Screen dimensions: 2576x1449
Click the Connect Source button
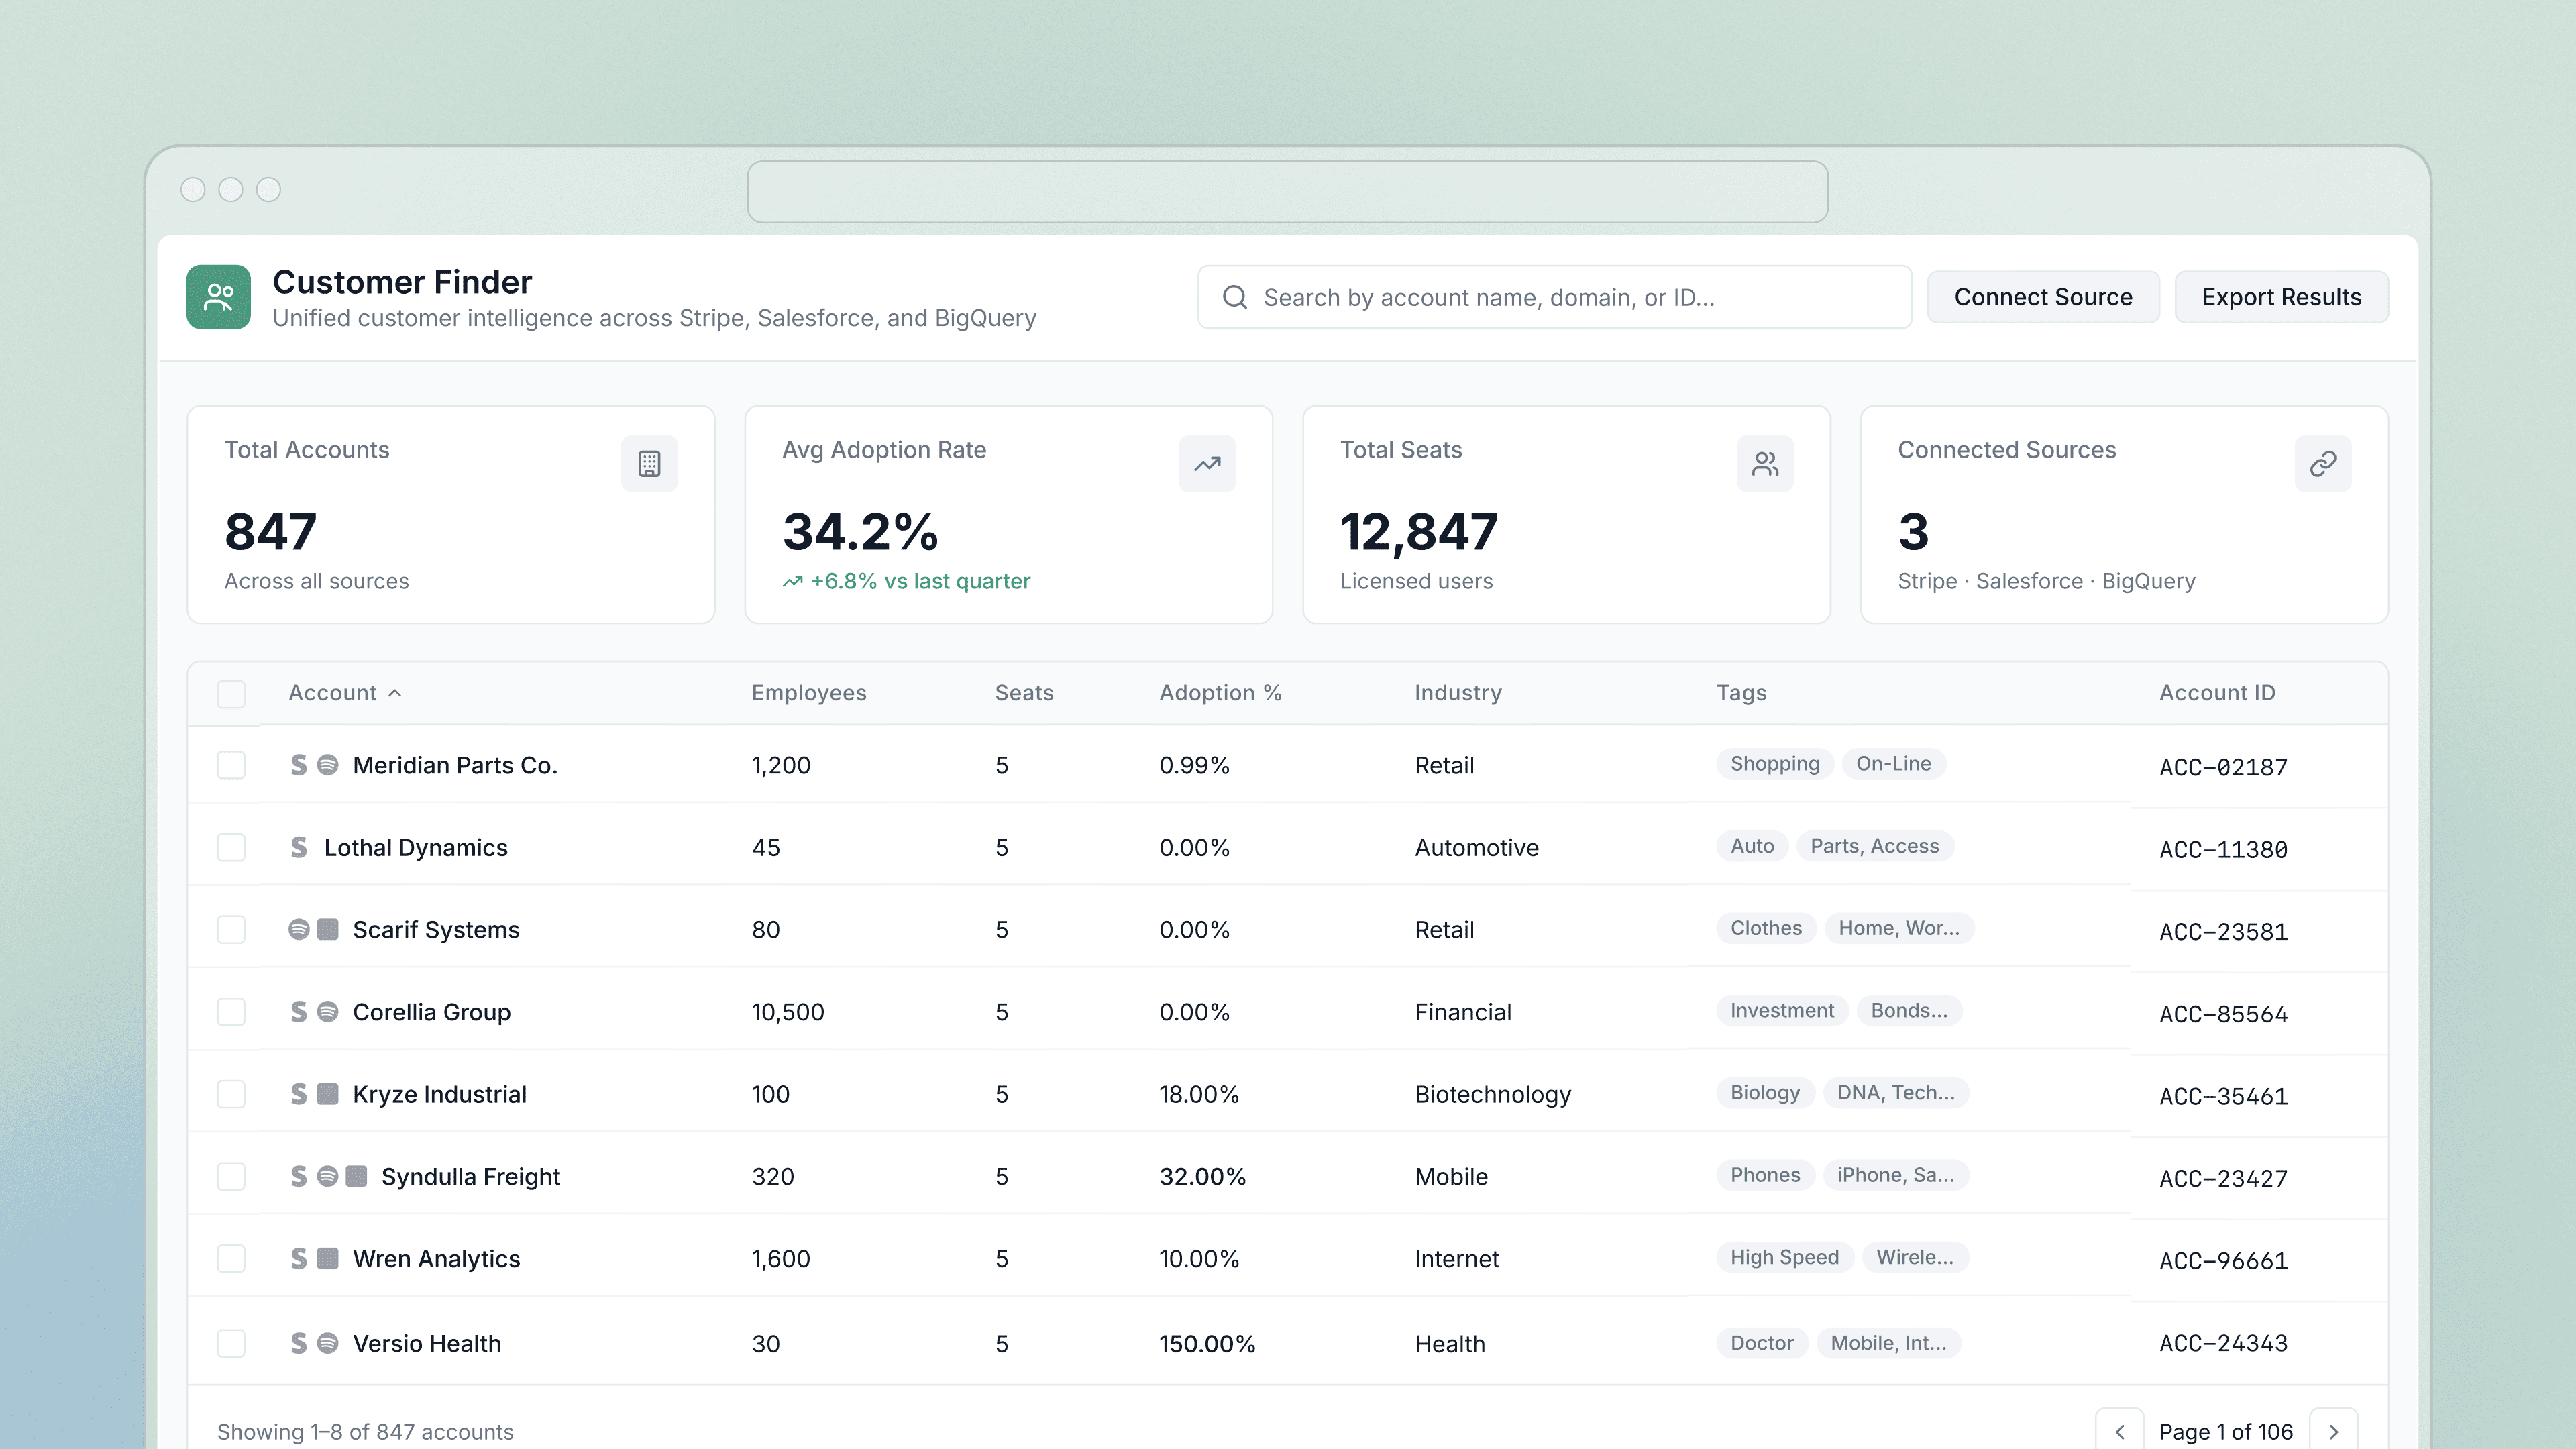click(2043, 297)
